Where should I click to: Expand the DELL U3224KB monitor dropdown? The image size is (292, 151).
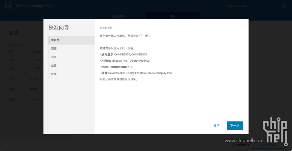click(239, 6)
